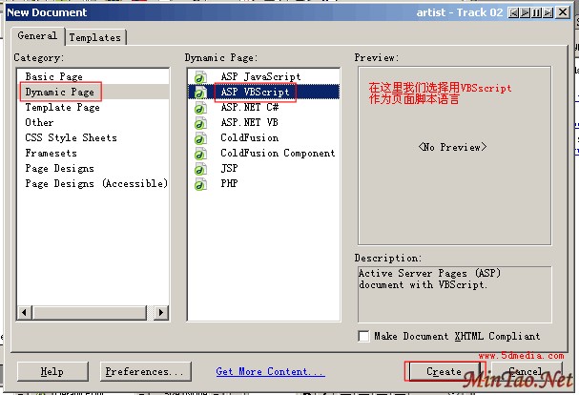Image resolution: width=579 pixels, height=395 pixels.
Task: Enable Make Document XHTML Compliant checkbox
Action: (363, 336)
